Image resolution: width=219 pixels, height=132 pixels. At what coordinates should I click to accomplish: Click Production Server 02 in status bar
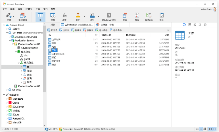point(71,129)
